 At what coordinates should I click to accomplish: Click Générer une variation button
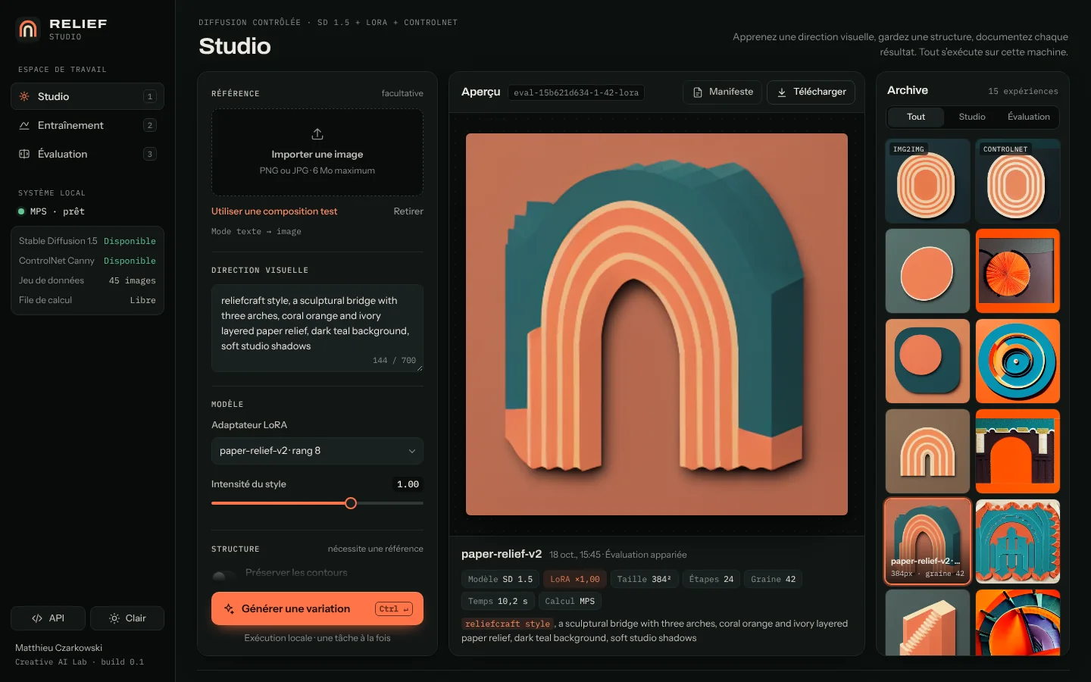point(317,608)
